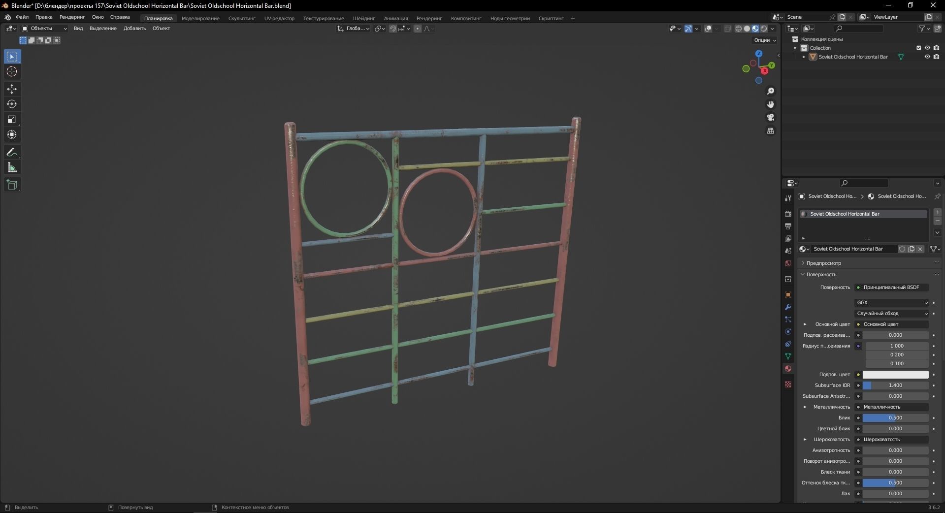
Task: Open the Output properties tab
Action: pyautogui.click(x=788, y=226)
